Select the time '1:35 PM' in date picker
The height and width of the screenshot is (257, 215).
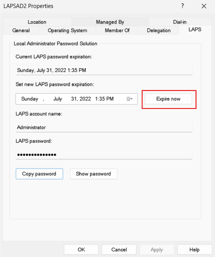coord(104,99)
